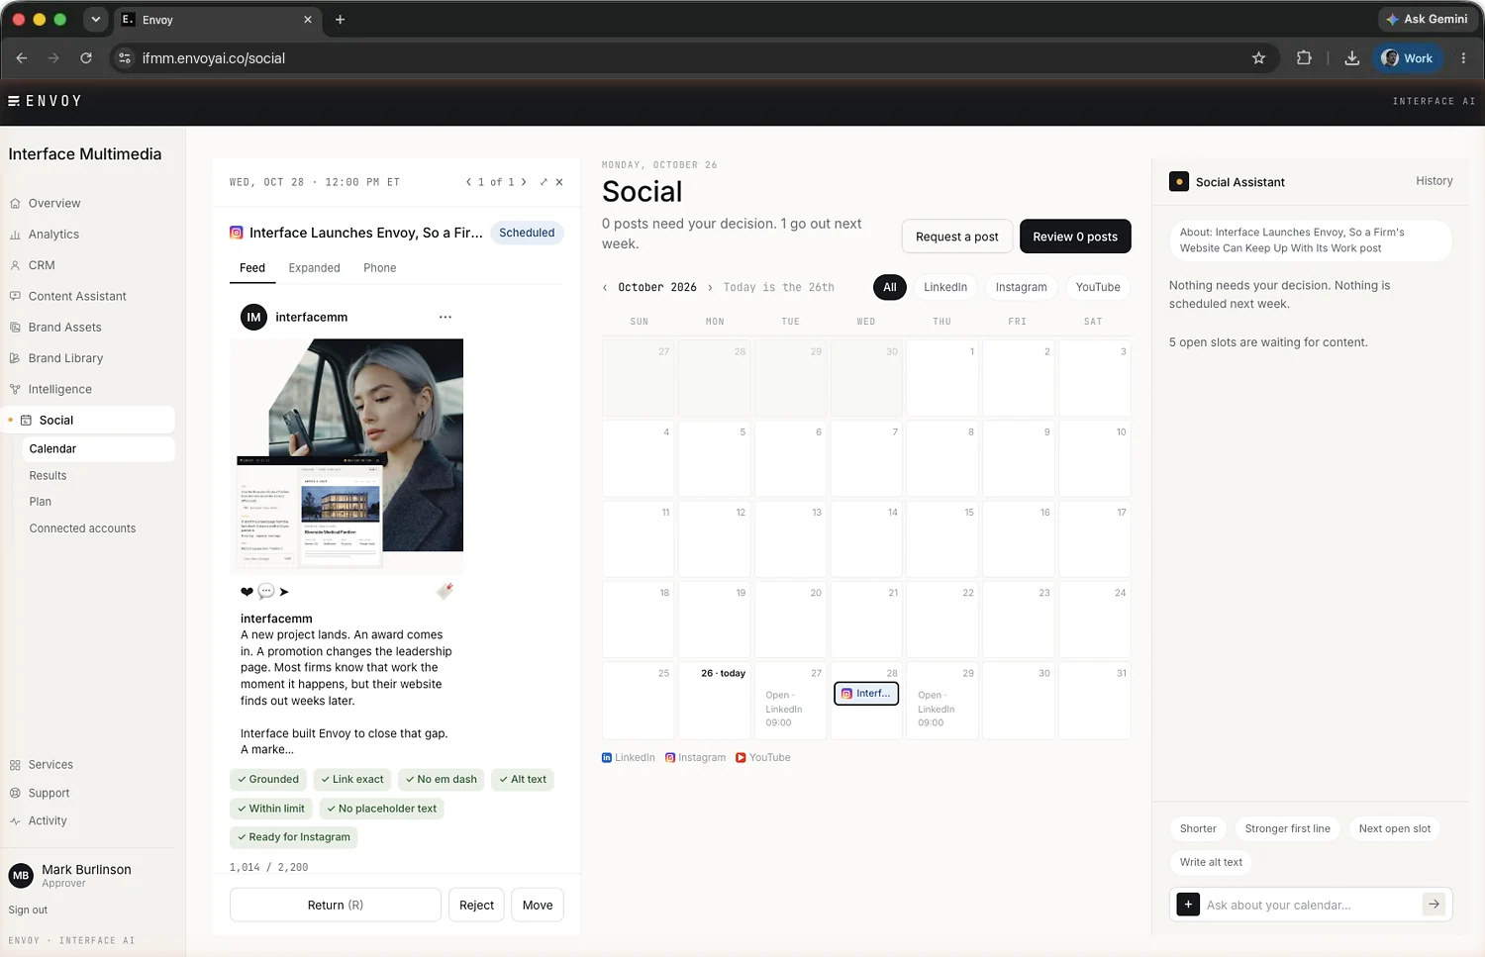Click the Brand Assets icon
This screenshot has height=957, width=1485.
coord(15,328)
